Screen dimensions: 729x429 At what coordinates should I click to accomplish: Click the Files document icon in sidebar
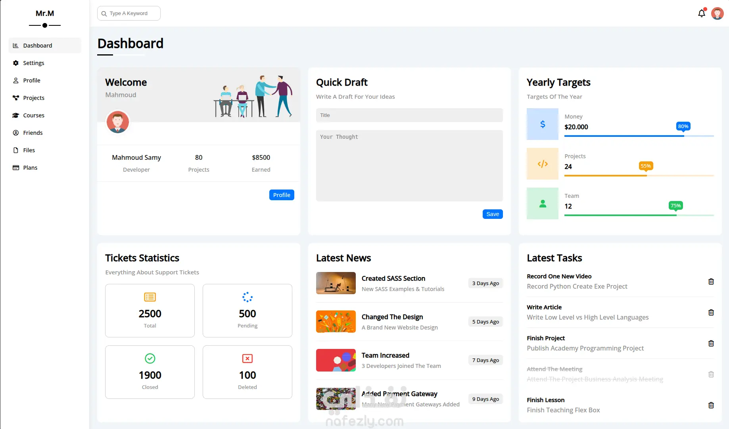(x=16, y=150)
